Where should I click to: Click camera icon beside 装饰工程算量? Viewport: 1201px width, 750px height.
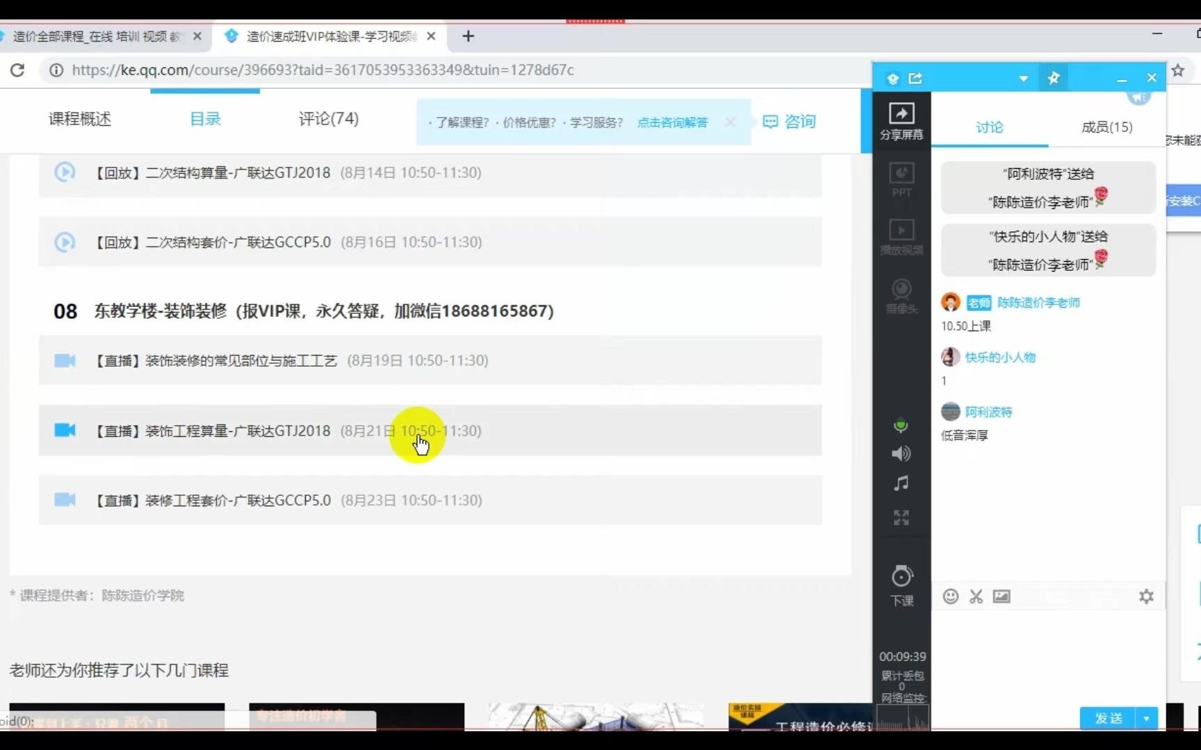(x=65, y=430)
